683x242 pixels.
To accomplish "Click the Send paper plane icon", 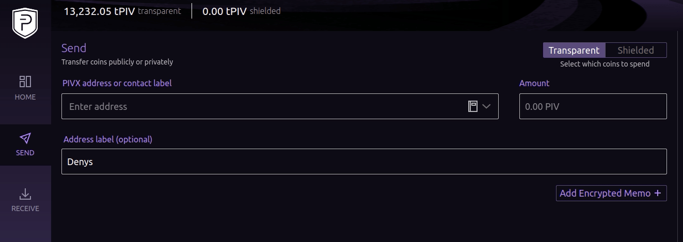I will [25, 138].
